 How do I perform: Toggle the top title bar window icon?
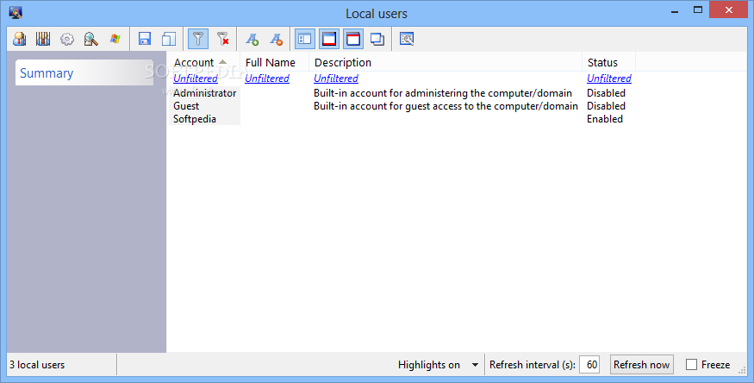pos(353,39)
